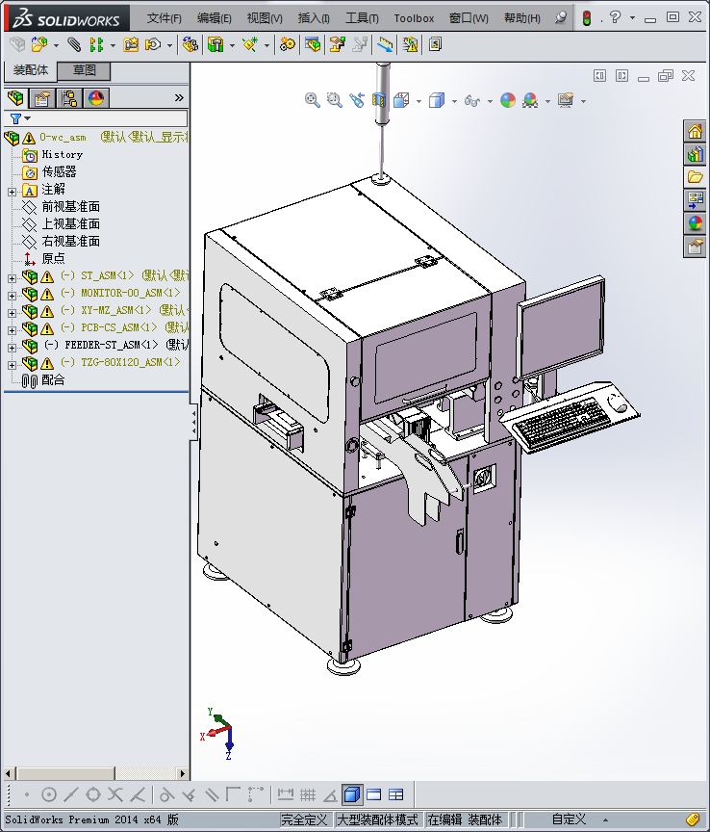
Task: Click the 自定义 units status button
Action: 570,819
